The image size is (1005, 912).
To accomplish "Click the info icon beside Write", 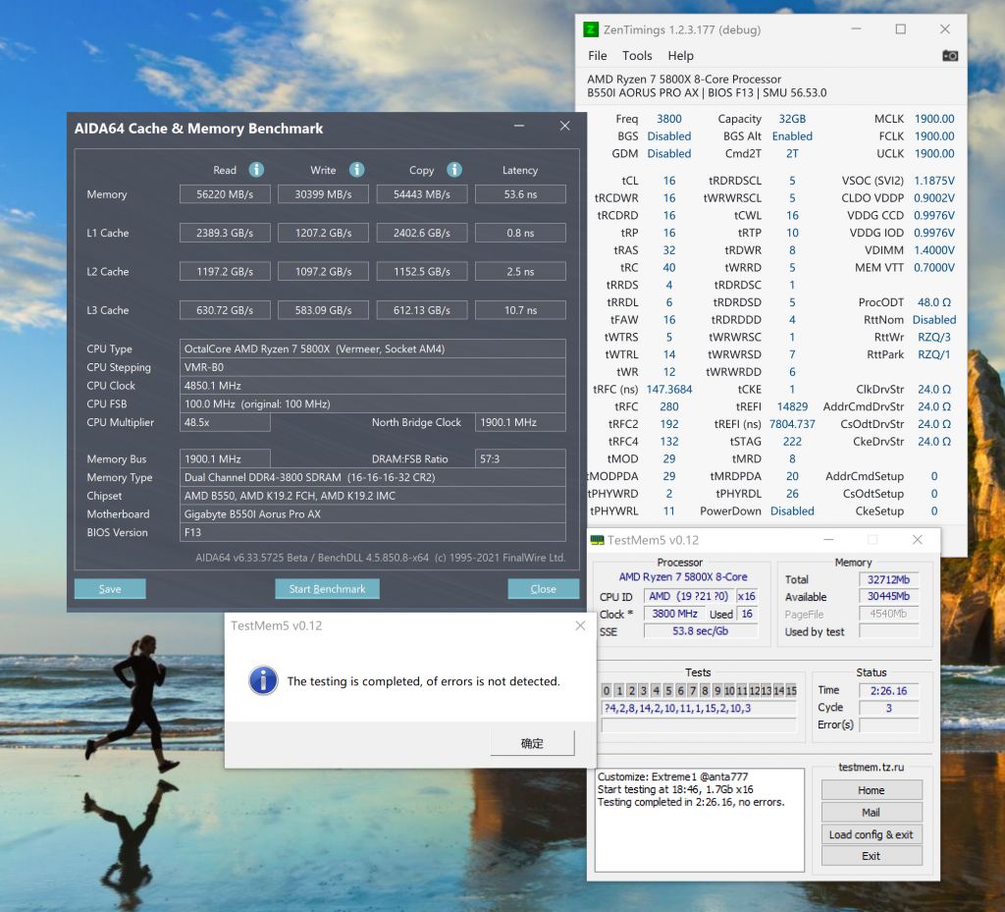I will point(357,170).
